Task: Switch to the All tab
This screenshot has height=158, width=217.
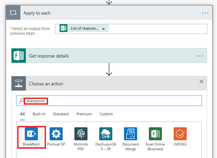Action: pyautogui.click(x=22, y=114)
